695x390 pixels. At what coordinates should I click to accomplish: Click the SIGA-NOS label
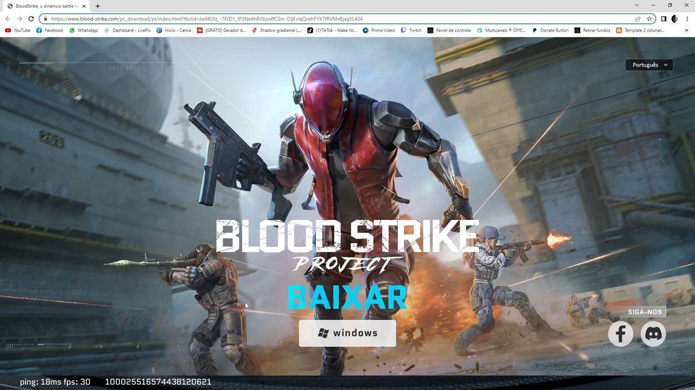pos(645,312)
